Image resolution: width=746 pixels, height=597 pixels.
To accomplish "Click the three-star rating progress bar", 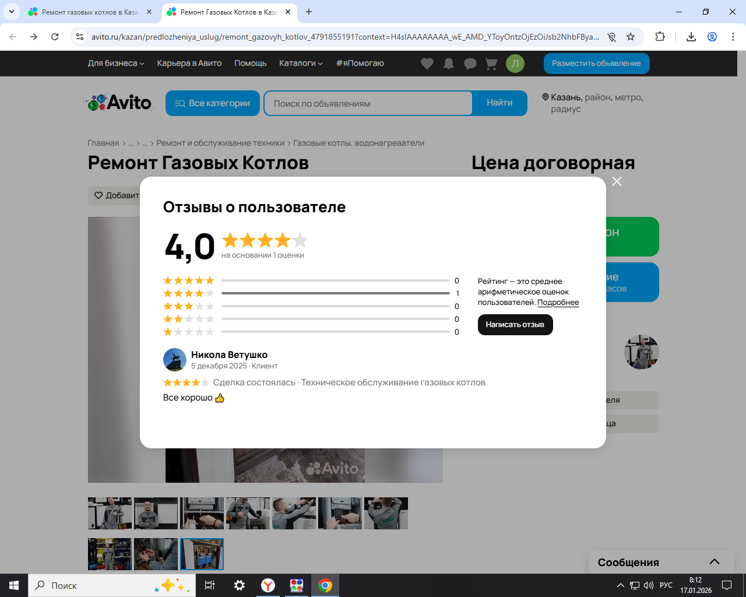I will pos(336,306).
